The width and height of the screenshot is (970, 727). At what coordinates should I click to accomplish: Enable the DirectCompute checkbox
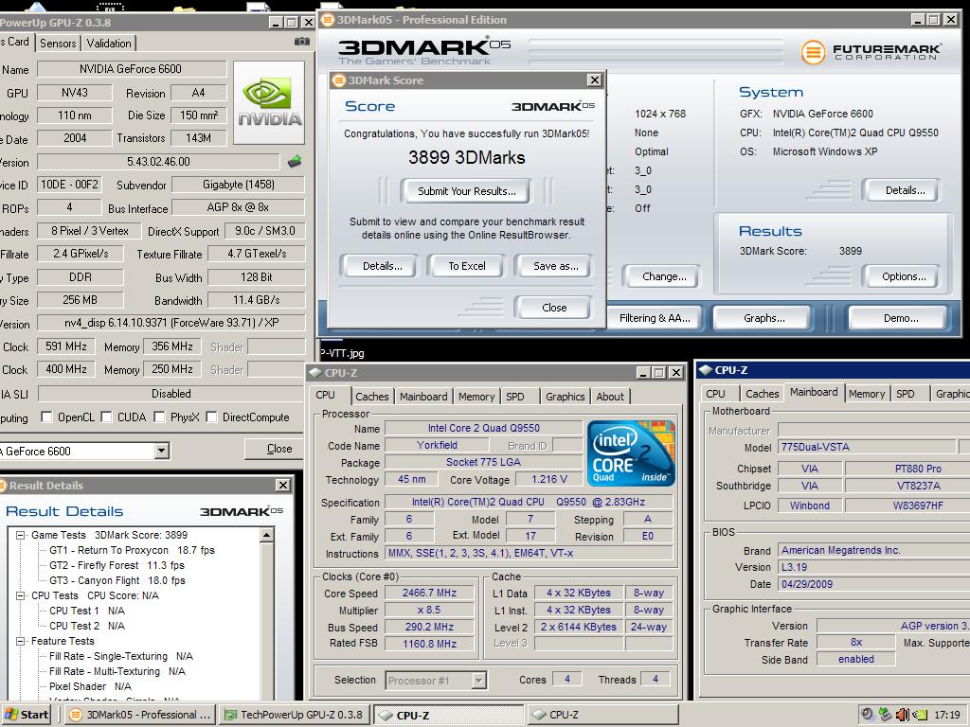(x=211, y=417)
